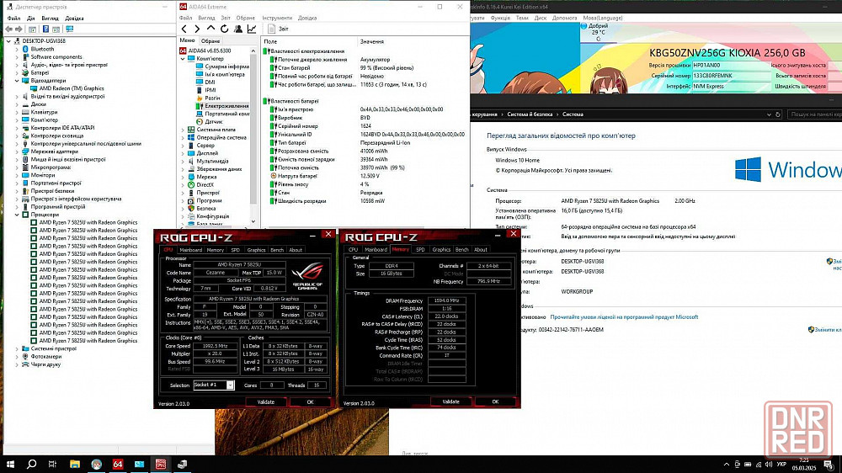Select Електроживлення in AIDA64 tree
842x473 pixels.
[x=226, y=106]
